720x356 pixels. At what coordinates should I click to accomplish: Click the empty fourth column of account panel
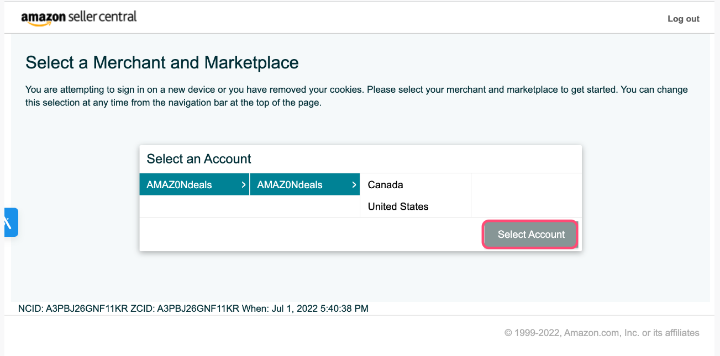coord(526,195)
